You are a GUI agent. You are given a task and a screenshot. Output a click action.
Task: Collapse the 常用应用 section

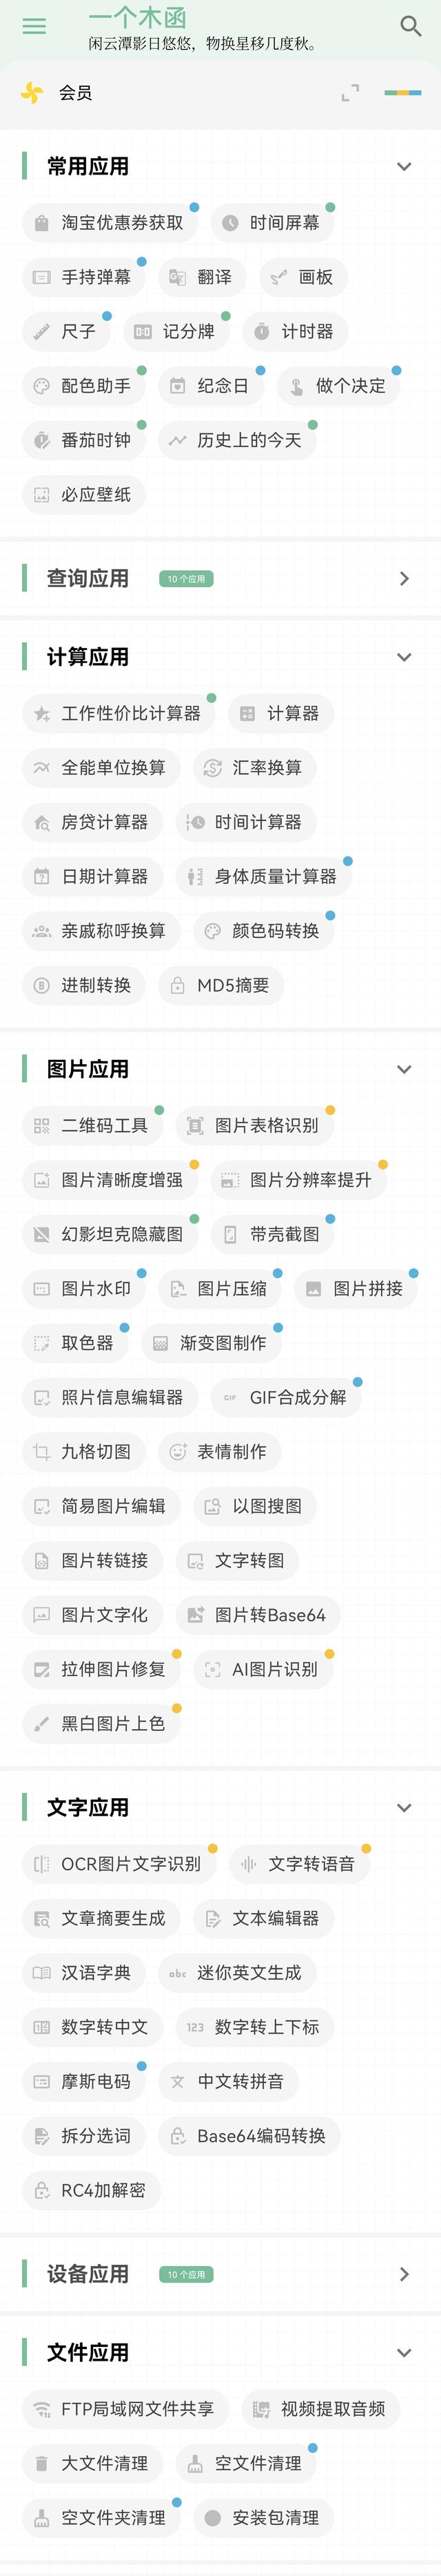[404, 166]
